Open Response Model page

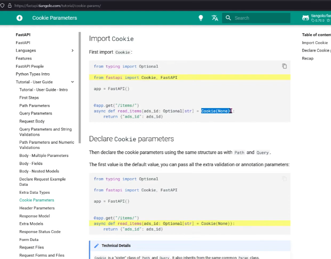coord(35,216)
